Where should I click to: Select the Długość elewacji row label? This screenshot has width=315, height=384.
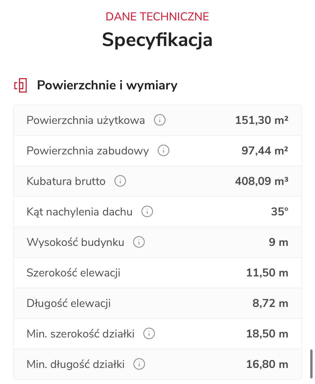pos(69,303)
